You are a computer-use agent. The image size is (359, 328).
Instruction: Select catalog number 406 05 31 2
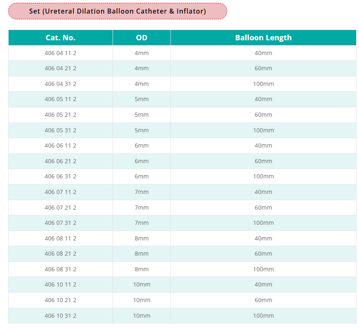point(60,130)
